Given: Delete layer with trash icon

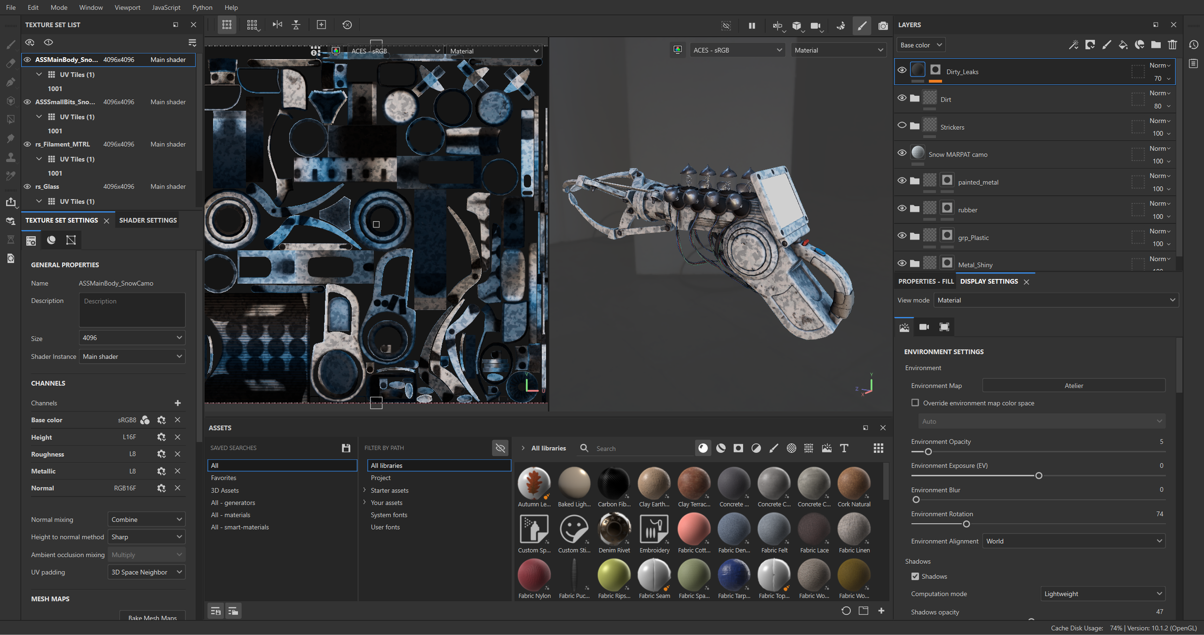Looking at the screenshot, I should point(1172,45).
